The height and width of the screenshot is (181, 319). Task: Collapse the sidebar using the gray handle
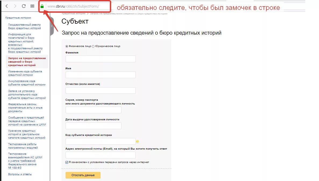[x=52, y=26]
